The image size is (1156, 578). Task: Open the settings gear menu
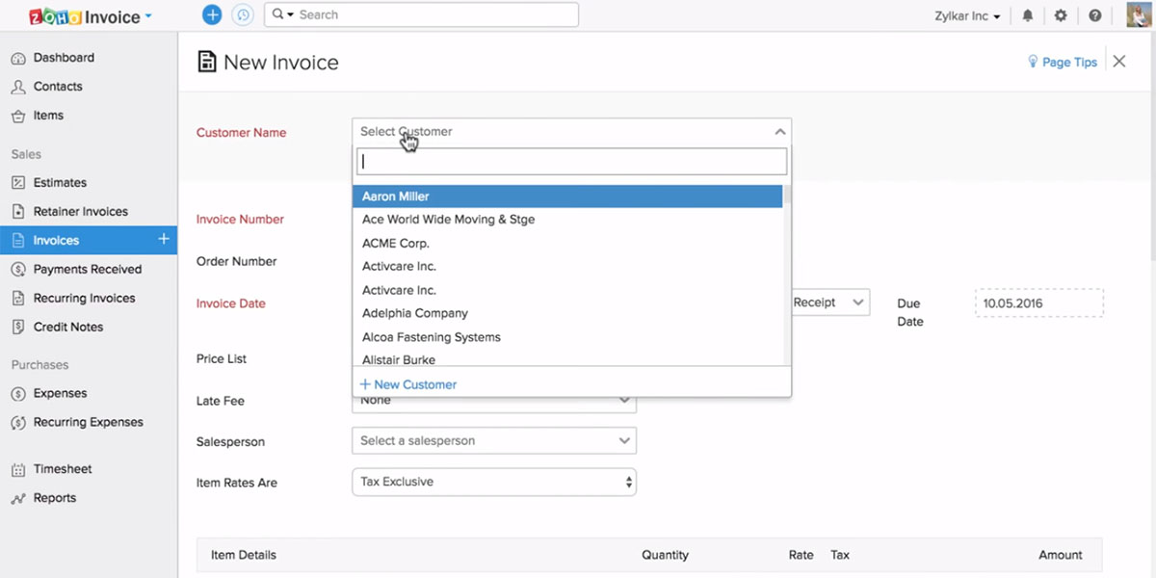click(x=1059, y=14)
